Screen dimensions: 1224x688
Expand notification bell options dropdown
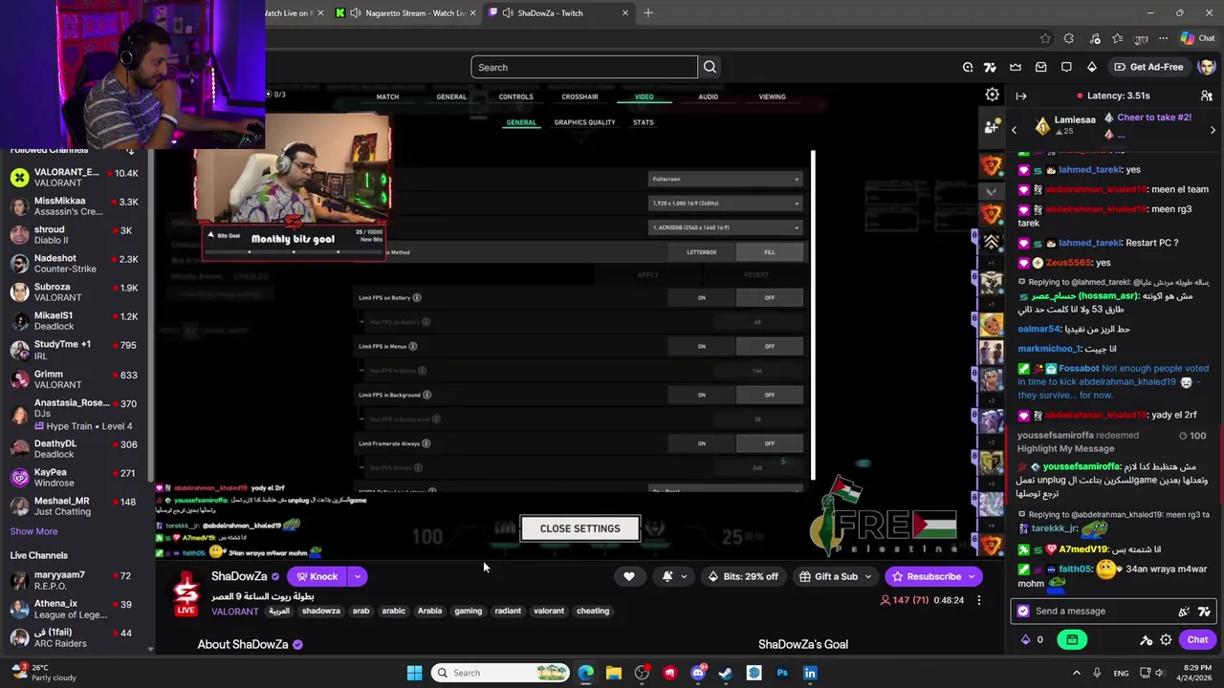tap(683, 576)
